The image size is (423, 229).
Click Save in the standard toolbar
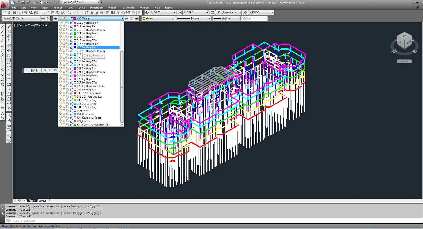(x=15, y=12)
